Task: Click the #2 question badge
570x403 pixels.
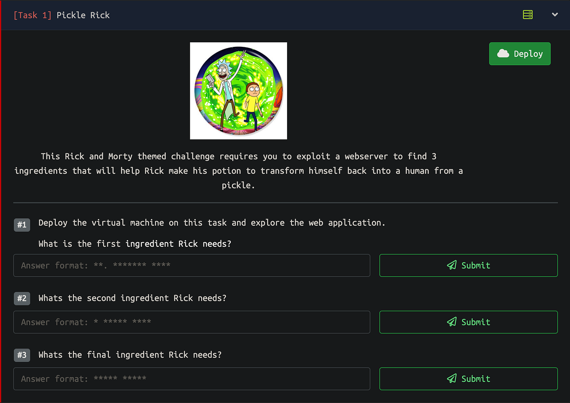Action: [x=22, y=298]
